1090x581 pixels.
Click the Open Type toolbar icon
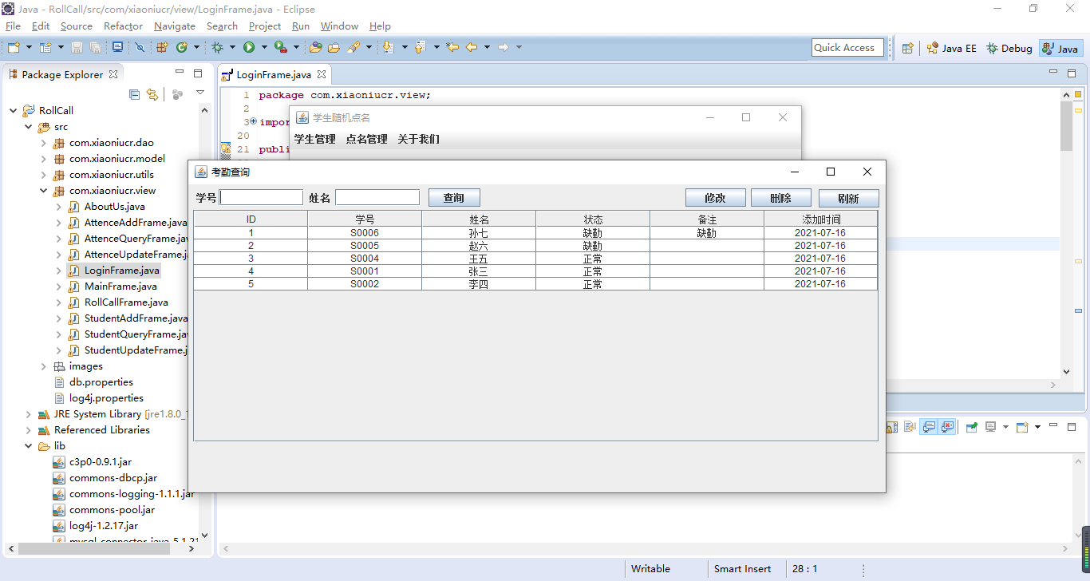point(316,47)
